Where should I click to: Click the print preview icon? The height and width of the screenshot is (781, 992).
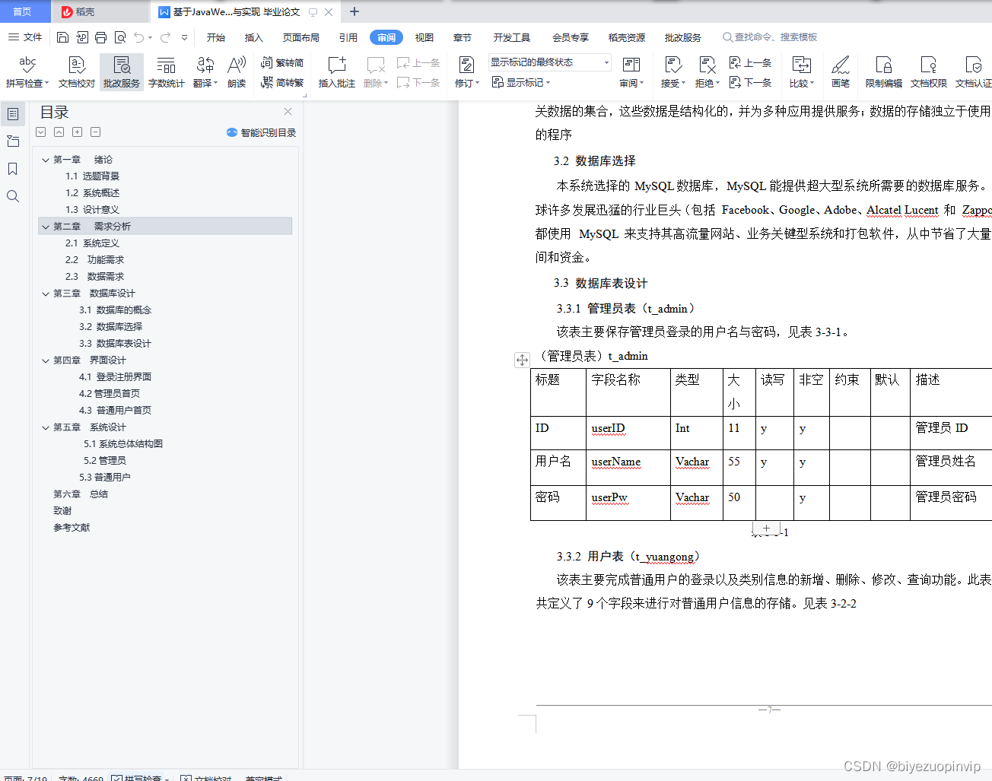(x=119, y=37)
